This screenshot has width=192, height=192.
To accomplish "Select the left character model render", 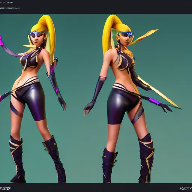I will pyautogui.click(x=34, y=99).
